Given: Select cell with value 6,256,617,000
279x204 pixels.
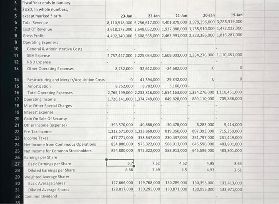Looking at the screenshot, I should tap(147, 22).
